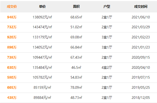The width and height of the screenshot is (157, 103).
Task: Open the 732万 transaction price link
Action: [x=12, y=27]
